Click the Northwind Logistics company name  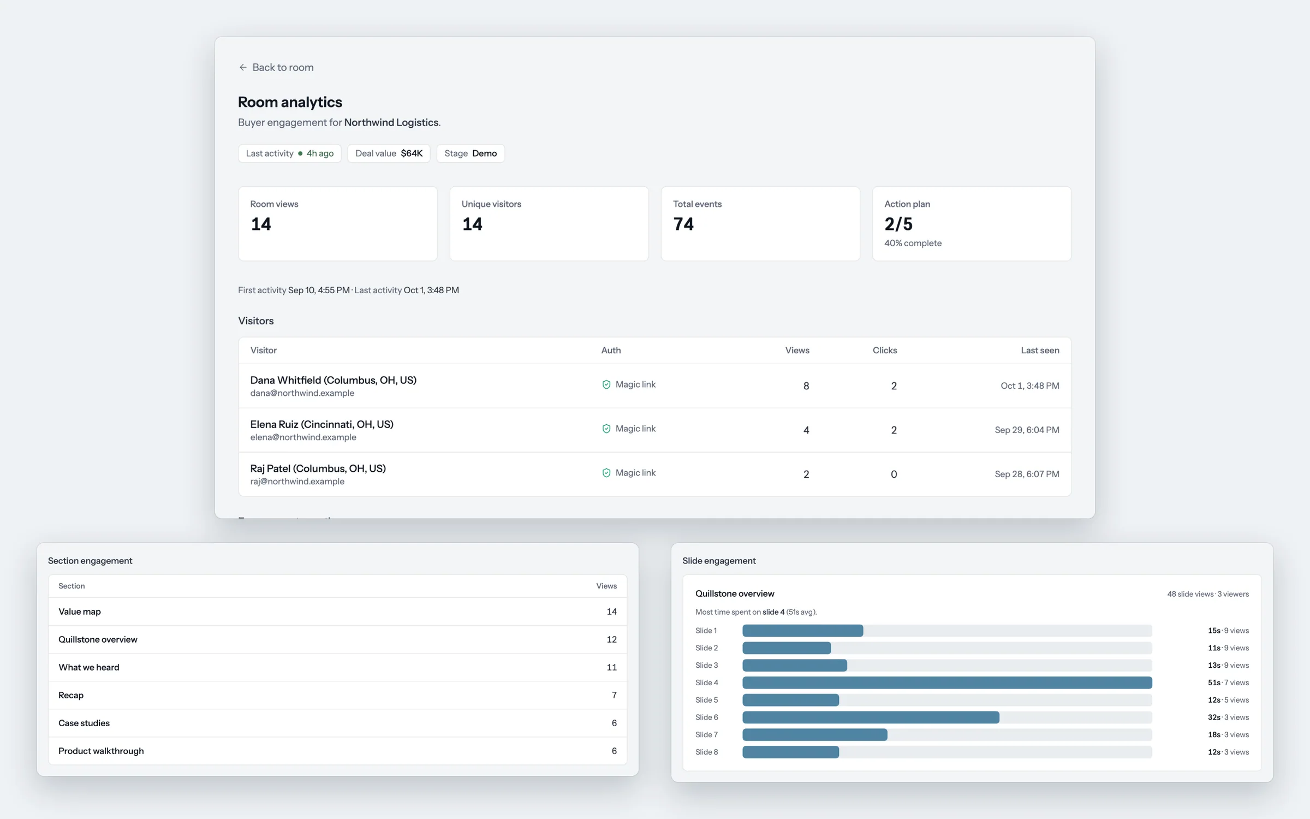click(x=391, y=122)
